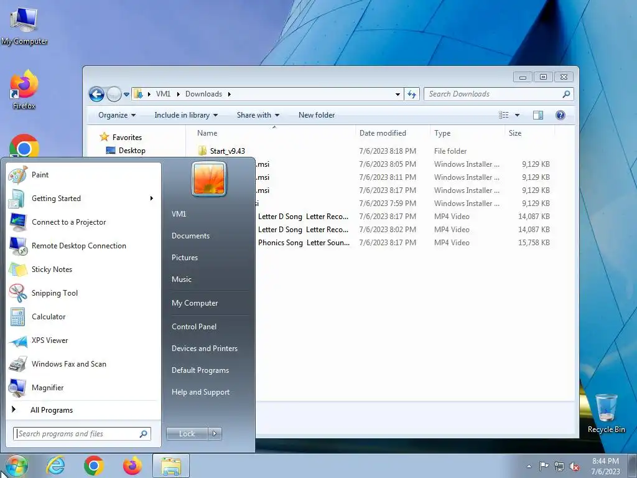637x478 pixels.
Task: Click muted volume tray icon
Action: click(x=574, y=466)
